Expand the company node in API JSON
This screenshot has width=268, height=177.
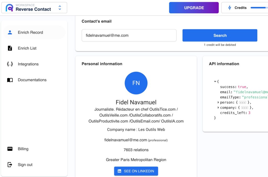(x=218, y=108)
